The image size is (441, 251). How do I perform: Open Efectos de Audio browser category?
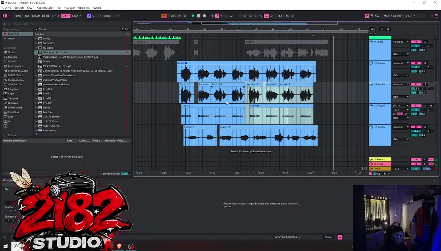coord(18,71)
